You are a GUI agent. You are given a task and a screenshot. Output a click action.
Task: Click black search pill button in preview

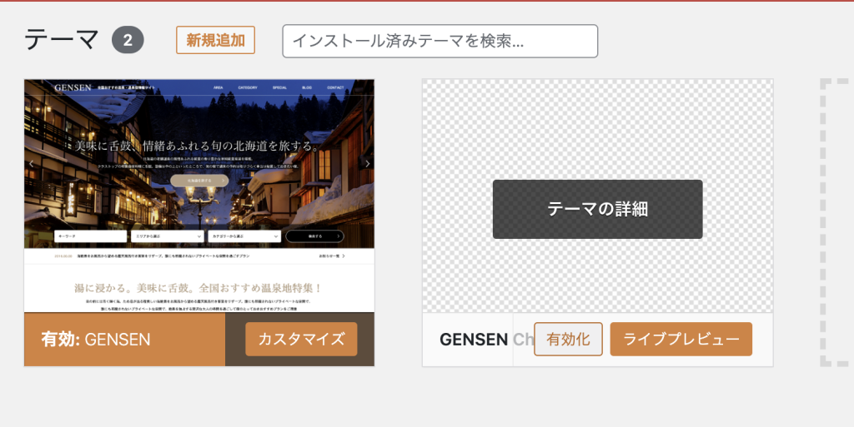coord(314,236)
